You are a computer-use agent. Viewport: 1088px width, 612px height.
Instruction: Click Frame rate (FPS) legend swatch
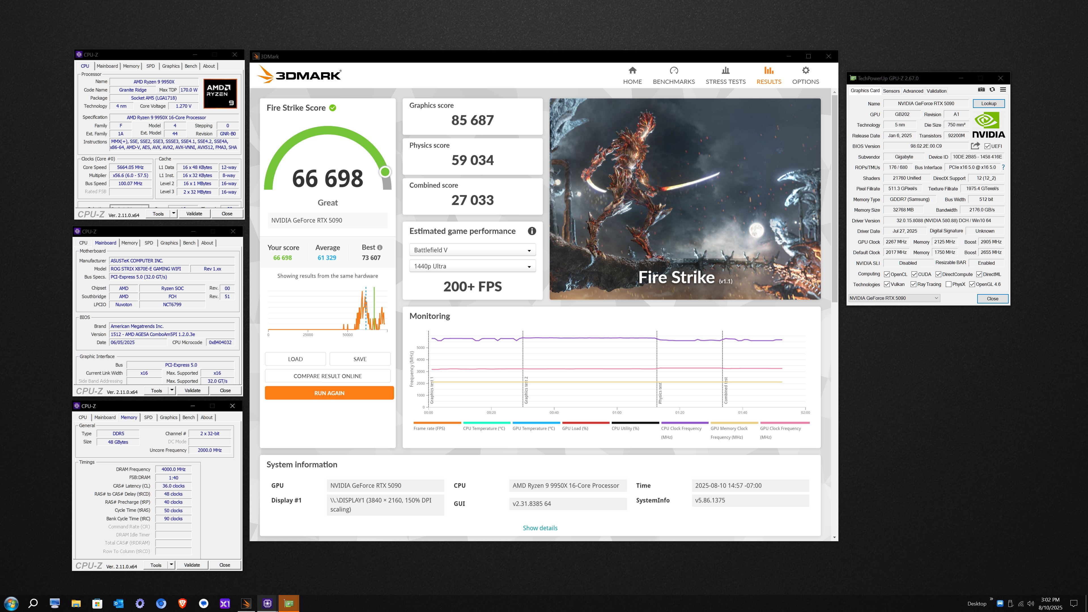[x=437, y=423]
